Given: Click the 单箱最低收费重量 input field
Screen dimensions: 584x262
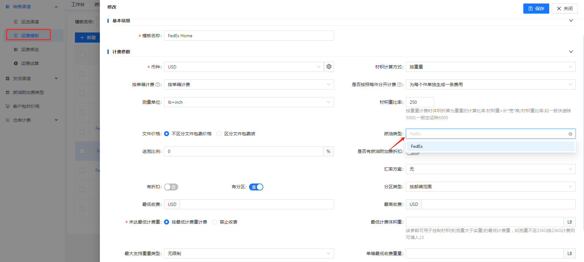Looking at the screenshot, I should (x=485, y=253).
